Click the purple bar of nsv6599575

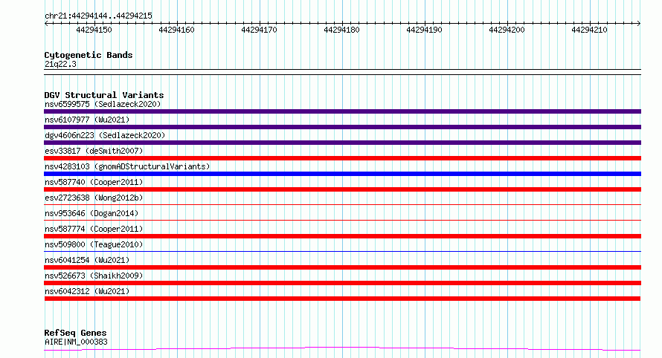(342, 111)
